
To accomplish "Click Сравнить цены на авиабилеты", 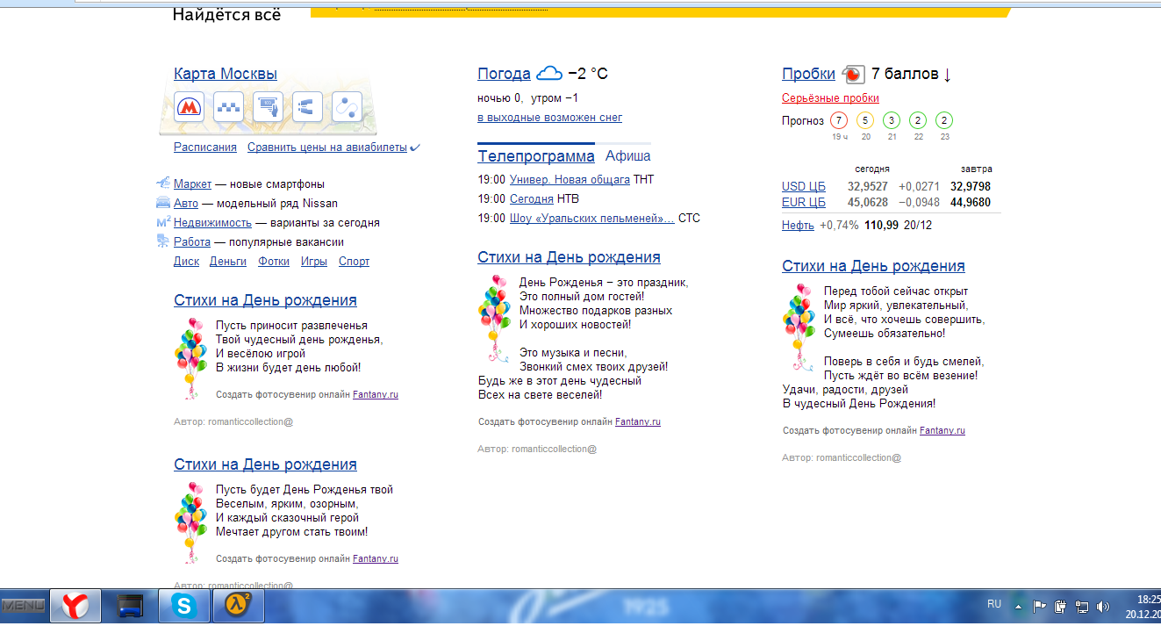I will click(327, 148).
